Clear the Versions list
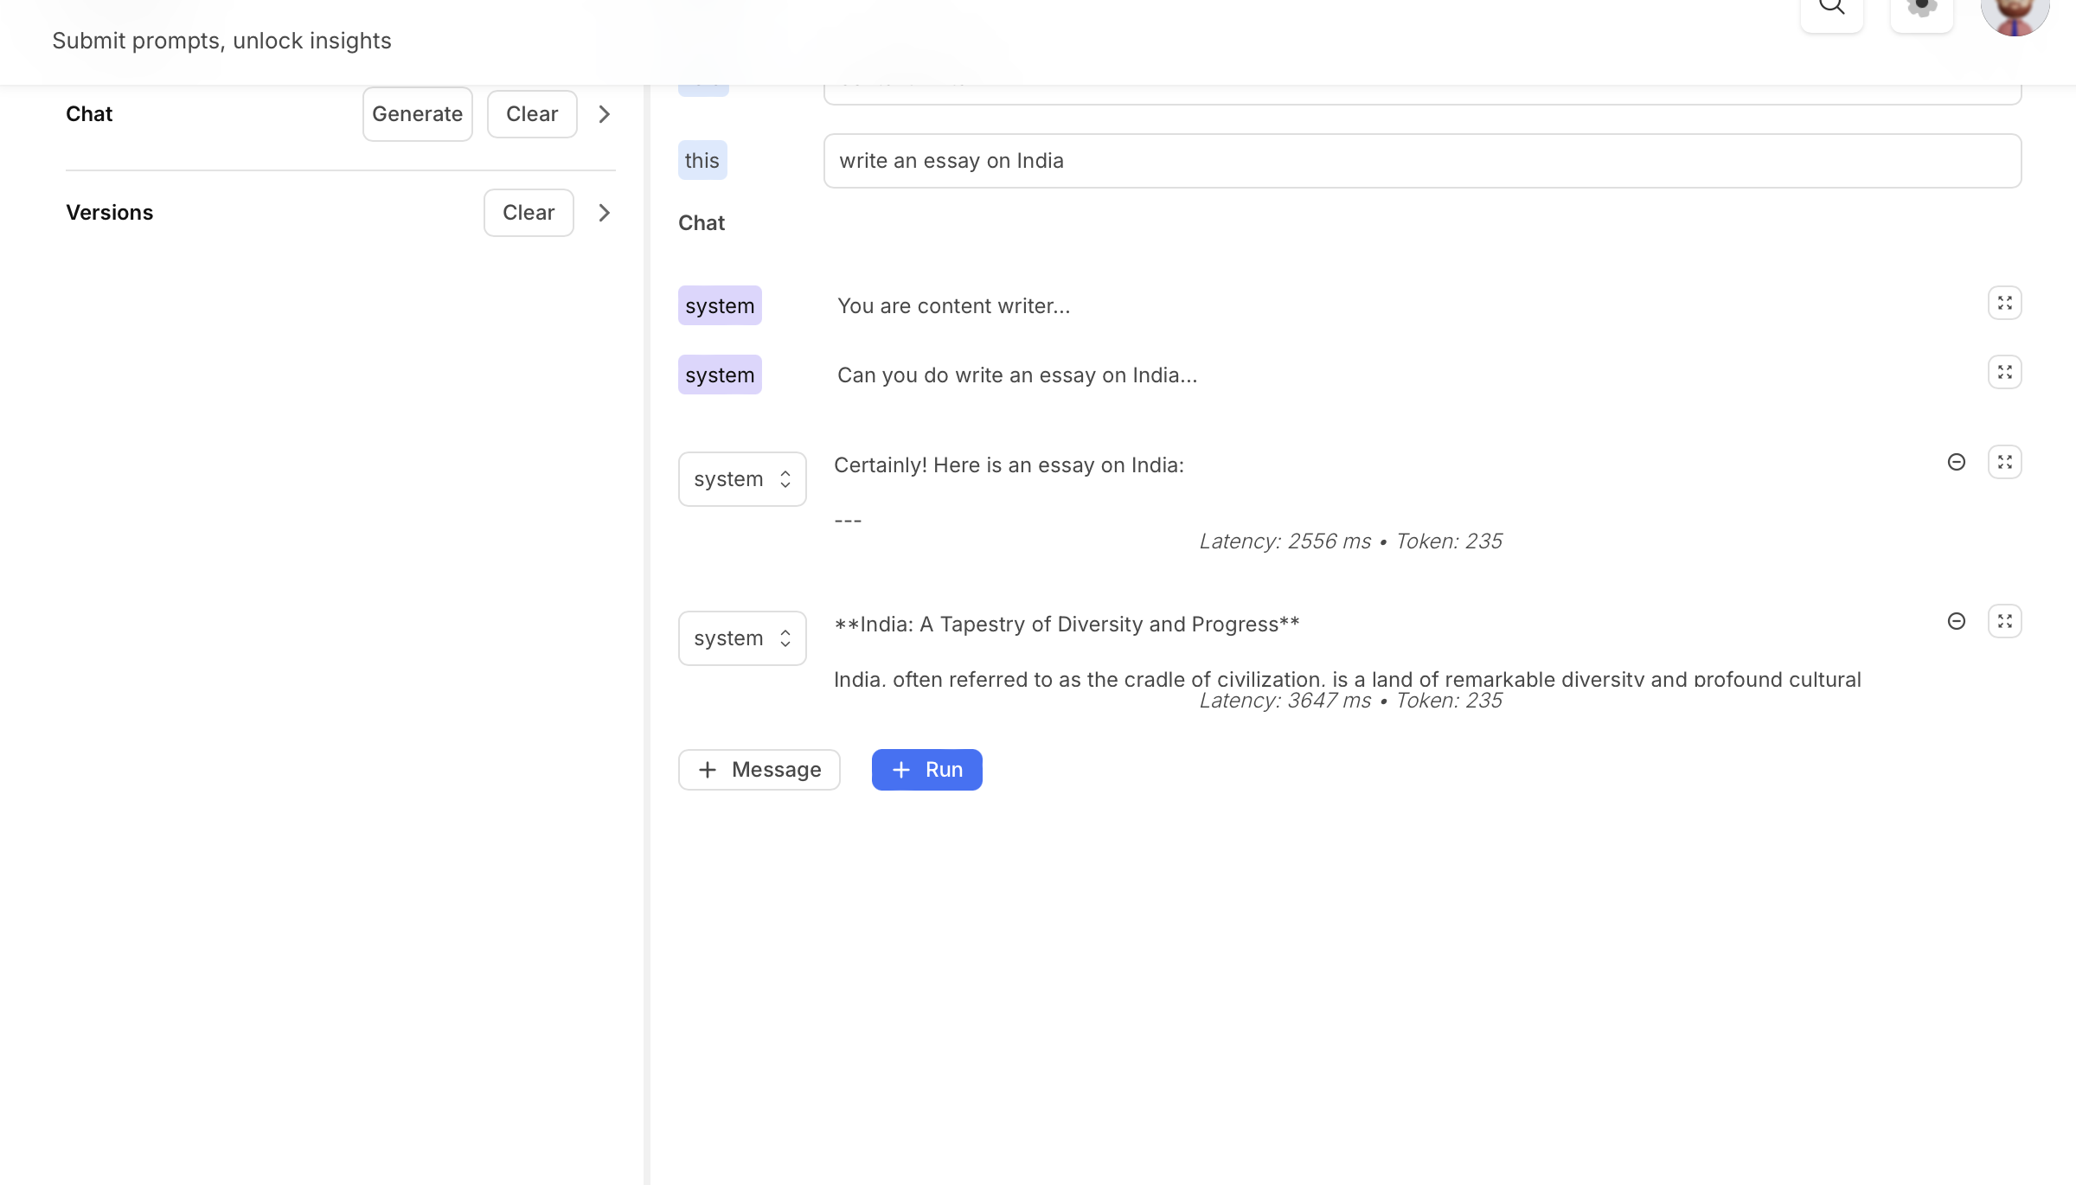 (x=529, y=213)
